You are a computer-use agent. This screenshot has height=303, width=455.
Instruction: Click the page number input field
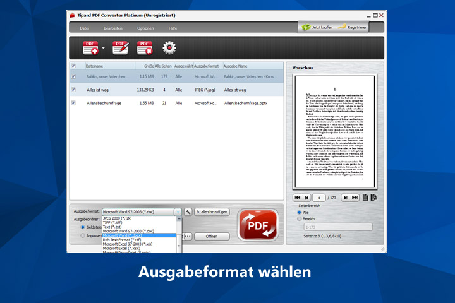[x=319, y=198]
